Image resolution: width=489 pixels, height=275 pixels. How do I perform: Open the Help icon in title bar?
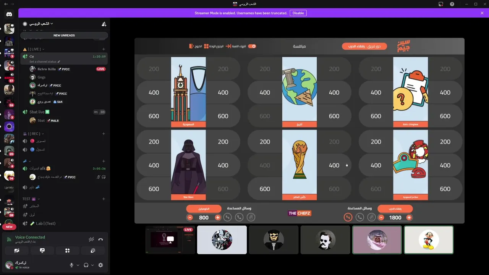452,4
